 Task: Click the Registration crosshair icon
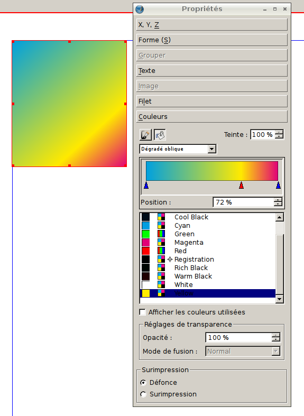coord(170,259)
